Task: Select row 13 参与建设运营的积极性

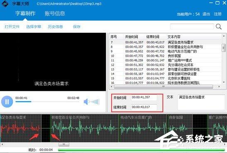Action: pos(165,69)
